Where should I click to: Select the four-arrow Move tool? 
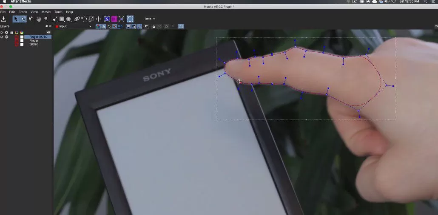click(98, 19)
